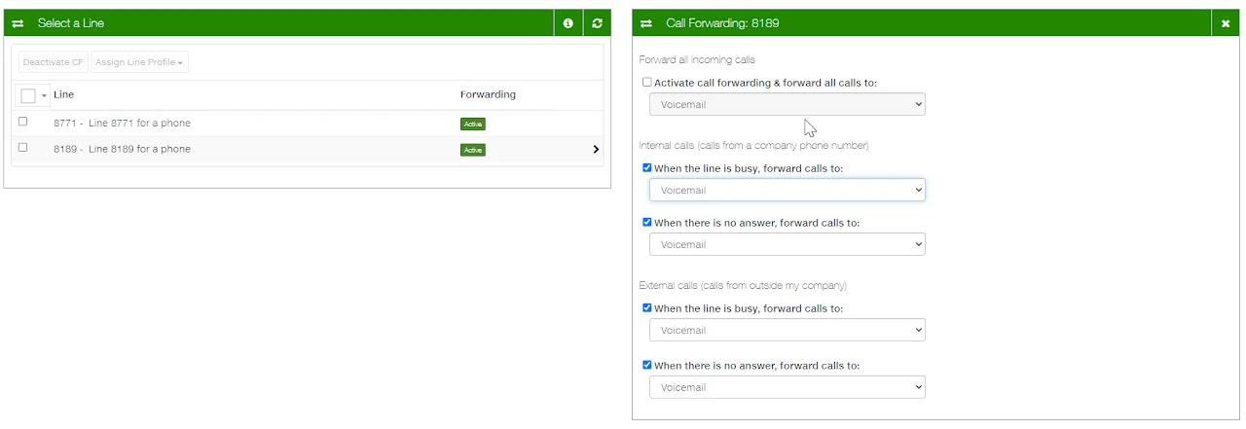Screen dimensions: 1246x429
Task: Click the swap arrows icon beside Select a Line
Action: 18,22
